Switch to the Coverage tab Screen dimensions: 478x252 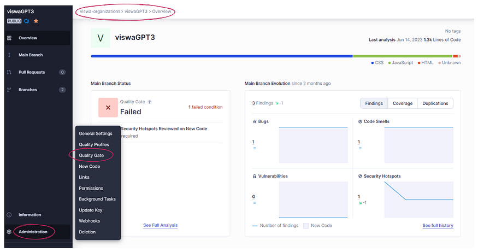point(403,103)
